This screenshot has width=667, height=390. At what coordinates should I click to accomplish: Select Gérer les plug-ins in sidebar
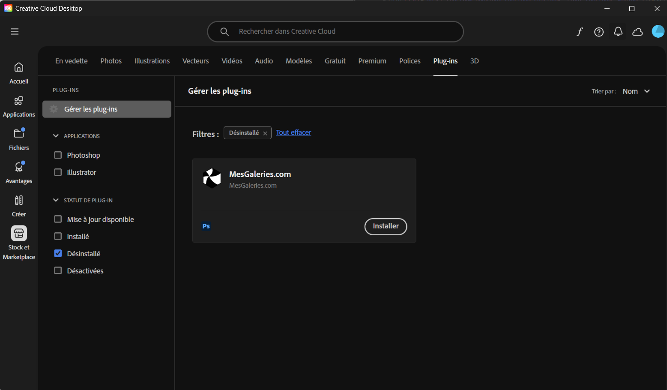point(107,109)
